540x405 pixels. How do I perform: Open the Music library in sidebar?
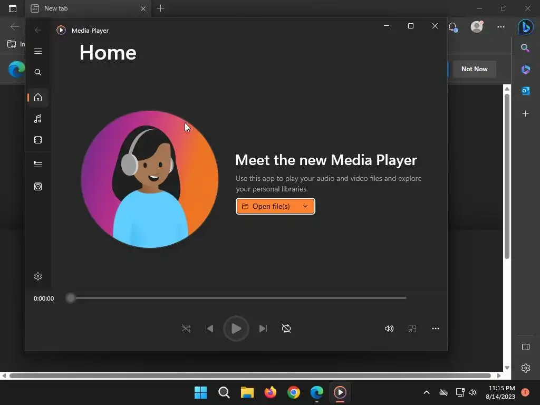(x=38, y=119)
